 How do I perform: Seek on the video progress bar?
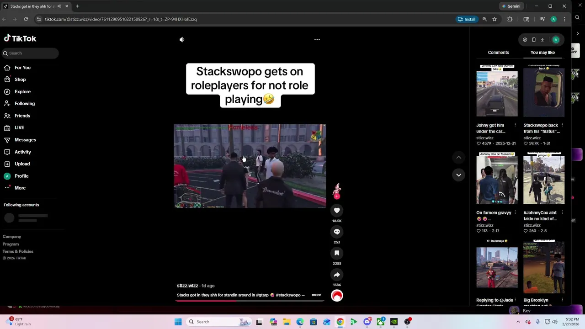pyautogui.click(x=250, y=300)
